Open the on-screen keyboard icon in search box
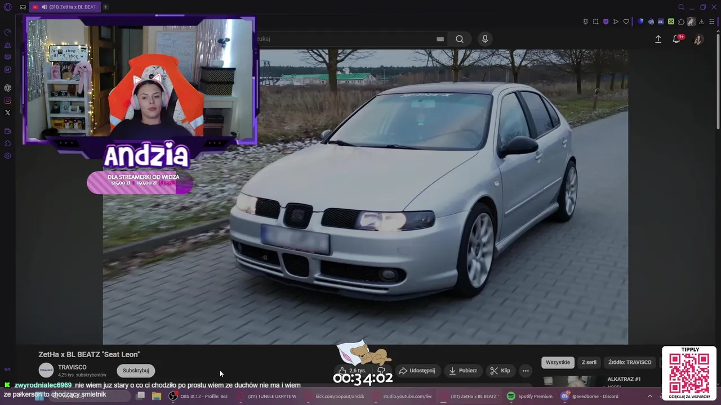Screen dimensions: 721x405 440,39
